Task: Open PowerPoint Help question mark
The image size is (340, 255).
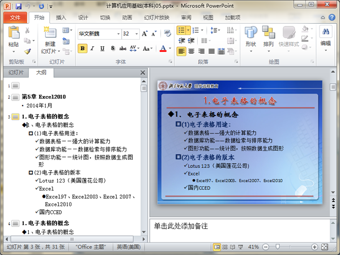Action: pyautogui.click(x=331, y=18)
